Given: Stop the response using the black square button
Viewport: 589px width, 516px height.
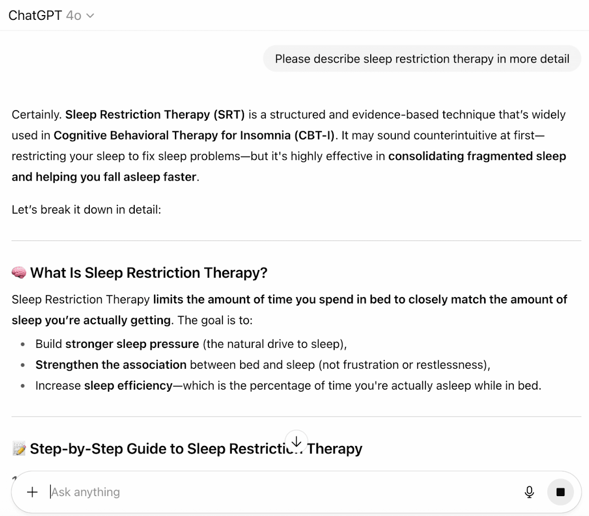Looking at the screenshot, I should [x=561, y=492].
